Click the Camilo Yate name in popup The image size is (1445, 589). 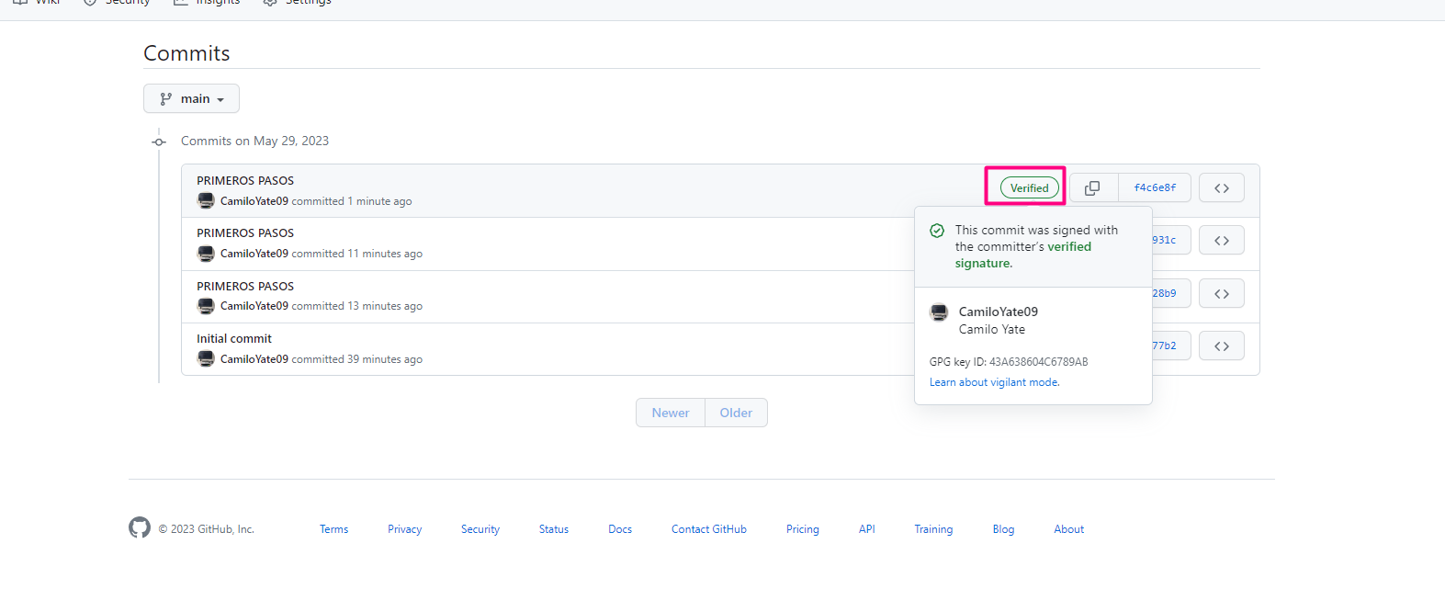[992, 329]
